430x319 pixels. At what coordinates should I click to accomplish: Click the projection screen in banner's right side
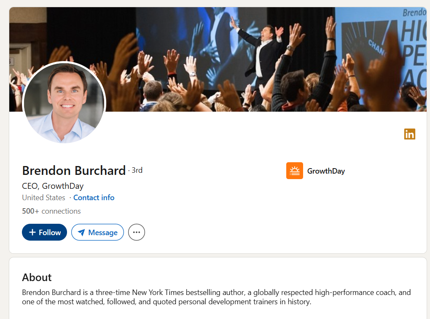pos(381,49)
